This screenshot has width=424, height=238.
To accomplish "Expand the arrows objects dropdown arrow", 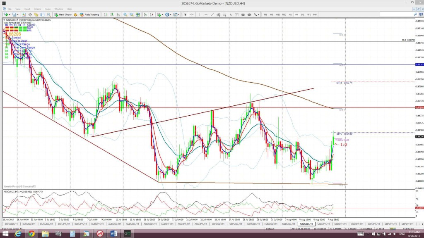I will pos(259,14).
